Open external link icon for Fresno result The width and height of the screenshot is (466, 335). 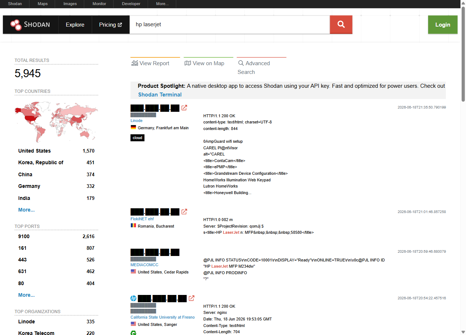click(x=191, y=298)
